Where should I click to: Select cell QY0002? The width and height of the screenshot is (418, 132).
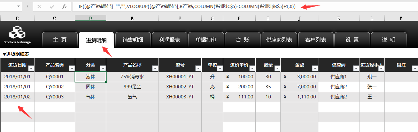click(55, 87)
